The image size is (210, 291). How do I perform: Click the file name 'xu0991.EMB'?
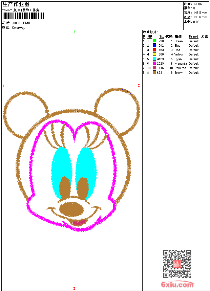coord(21,23)
